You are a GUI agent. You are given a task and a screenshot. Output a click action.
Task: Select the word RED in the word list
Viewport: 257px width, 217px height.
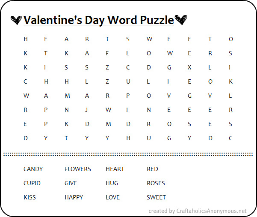(x=152, y=169)
